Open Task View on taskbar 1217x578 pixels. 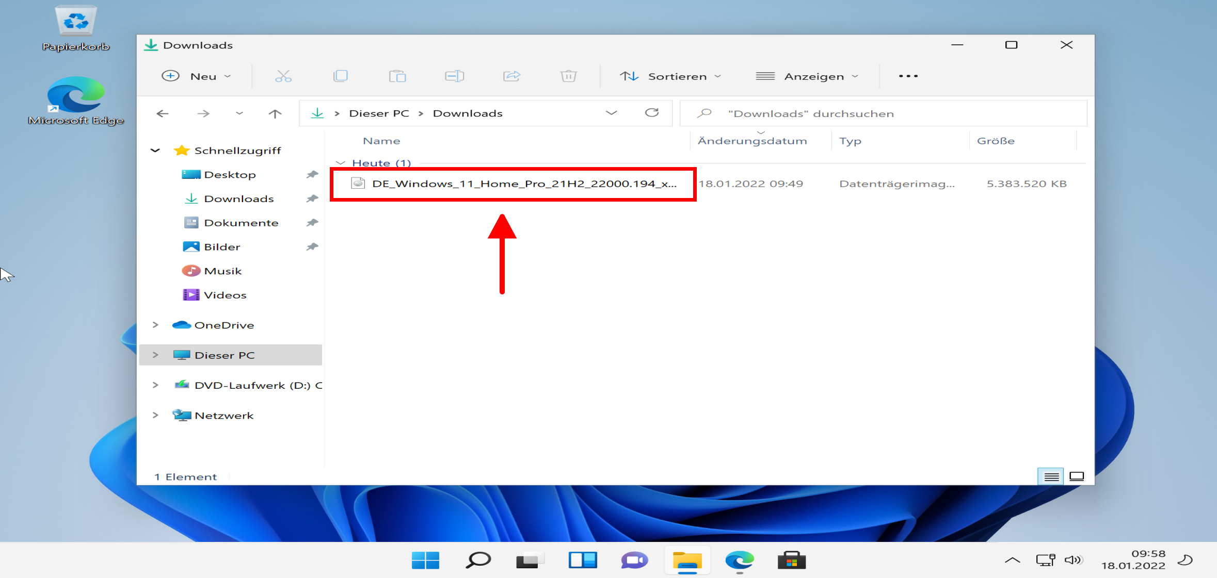[530, 560]
